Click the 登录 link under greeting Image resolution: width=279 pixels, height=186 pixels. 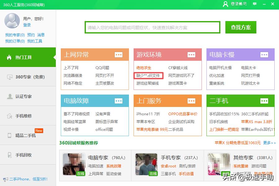click(x=27, y=25)
